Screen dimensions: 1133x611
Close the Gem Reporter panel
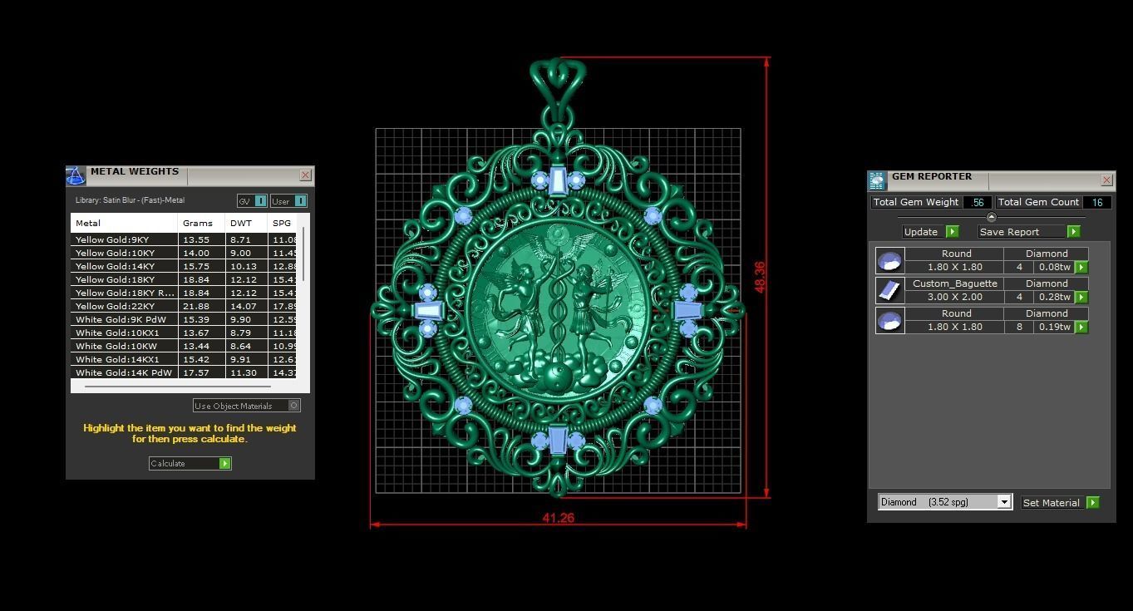point(1106,180)
